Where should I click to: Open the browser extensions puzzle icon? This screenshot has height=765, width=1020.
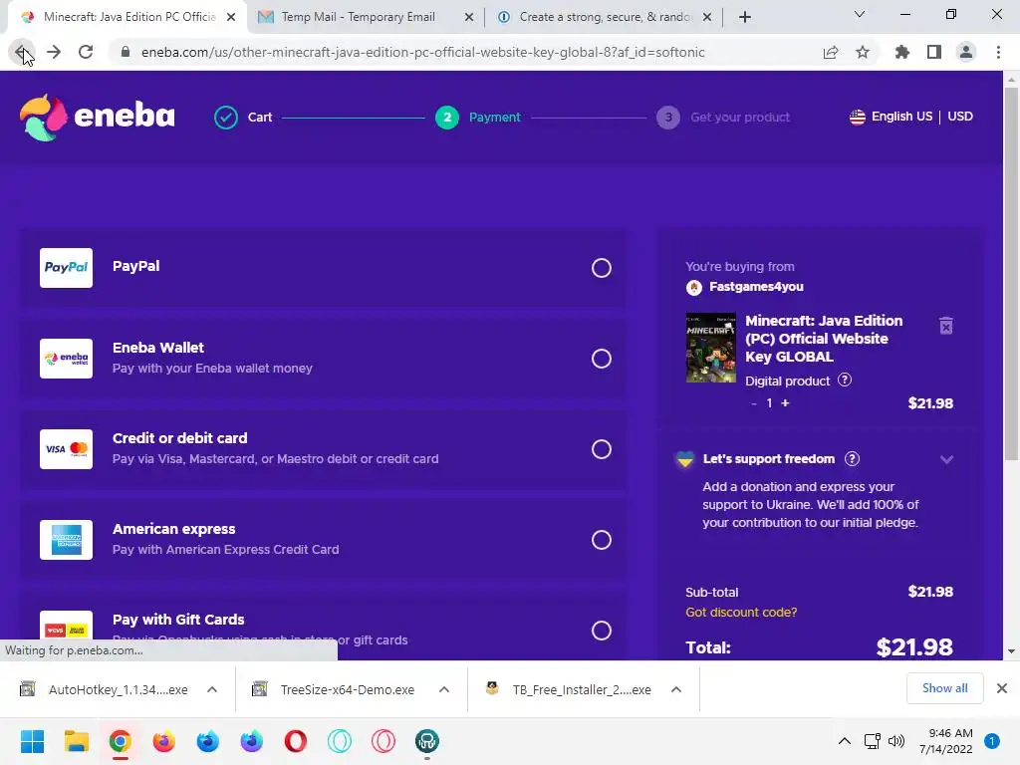coord(902,52)
